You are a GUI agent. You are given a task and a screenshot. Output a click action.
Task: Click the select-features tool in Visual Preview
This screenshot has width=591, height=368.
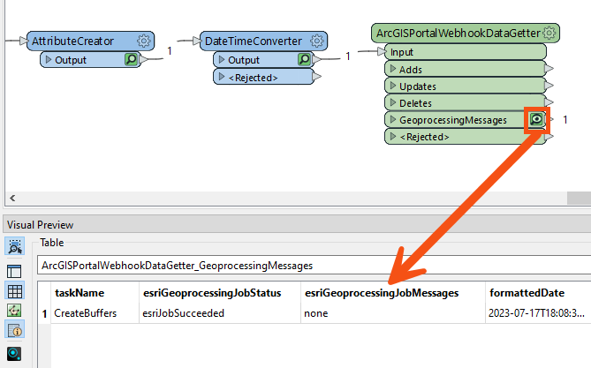point(15,246)
